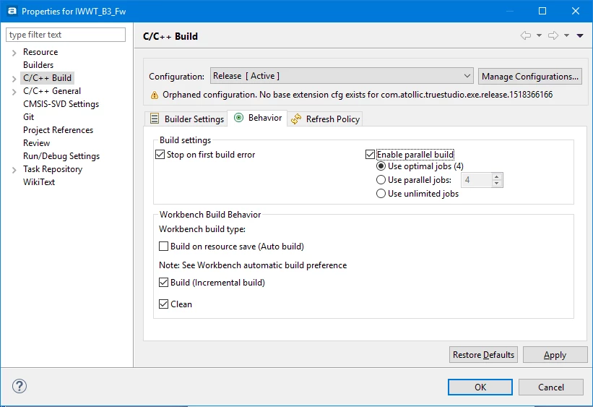This screenshot has height=407, width=593.
Task: Click the Manage Configurations button
Action: (530, 77)
